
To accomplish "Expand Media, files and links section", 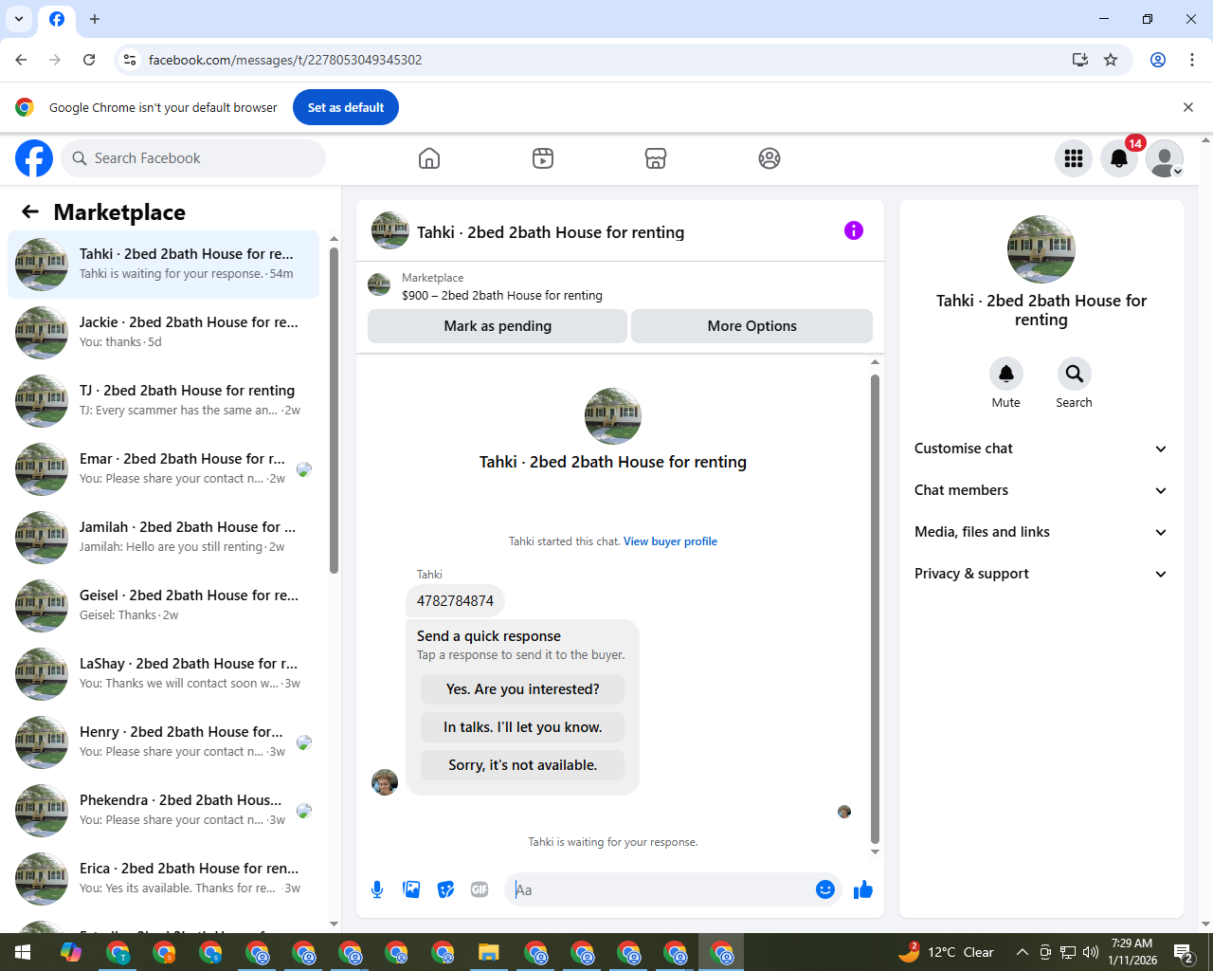I will click(1041, 532).
